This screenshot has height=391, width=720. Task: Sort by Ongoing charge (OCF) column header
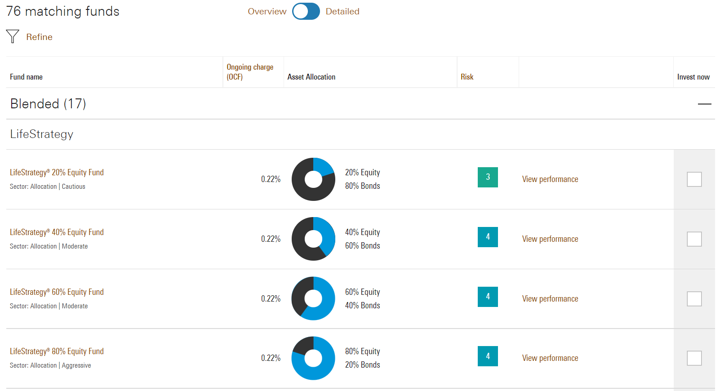pyautogui.click(x=250, y=72)
